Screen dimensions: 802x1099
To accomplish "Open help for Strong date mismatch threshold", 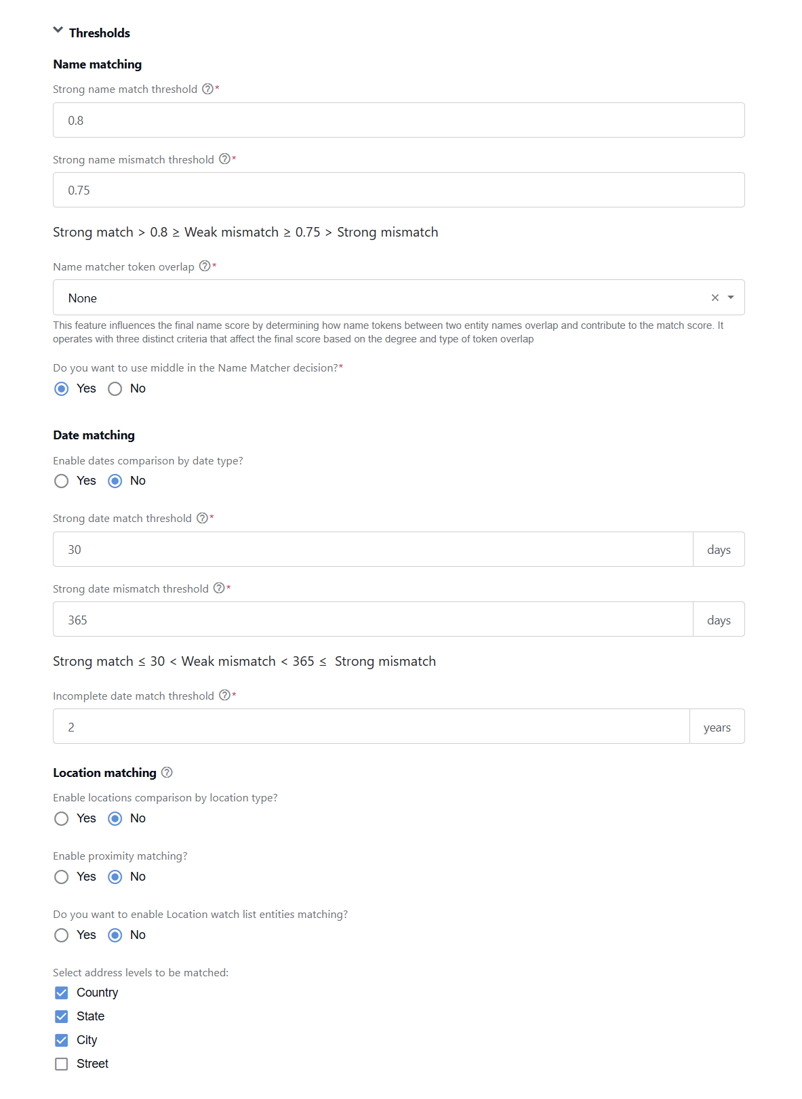I will pyautogui.click(x=219, y=588).
